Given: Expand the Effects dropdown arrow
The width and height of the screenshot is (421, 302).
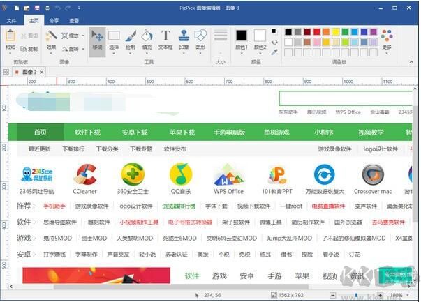Looking at the screenshot, I should coord(51,53).
